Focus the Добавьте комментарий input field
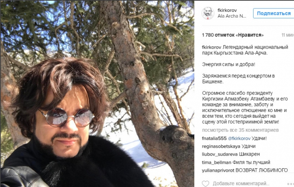 (x=241, y=184)
